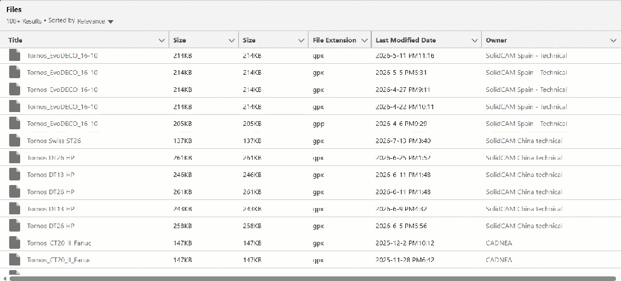
Task: Expand the Owner column dropdown arrow
Action: tap(614, 40)
